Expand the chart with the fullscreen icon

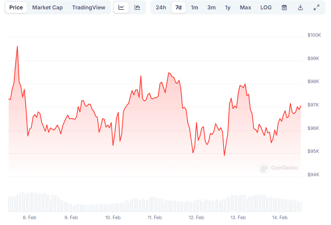pyautogui.click(x=316, y=7)
